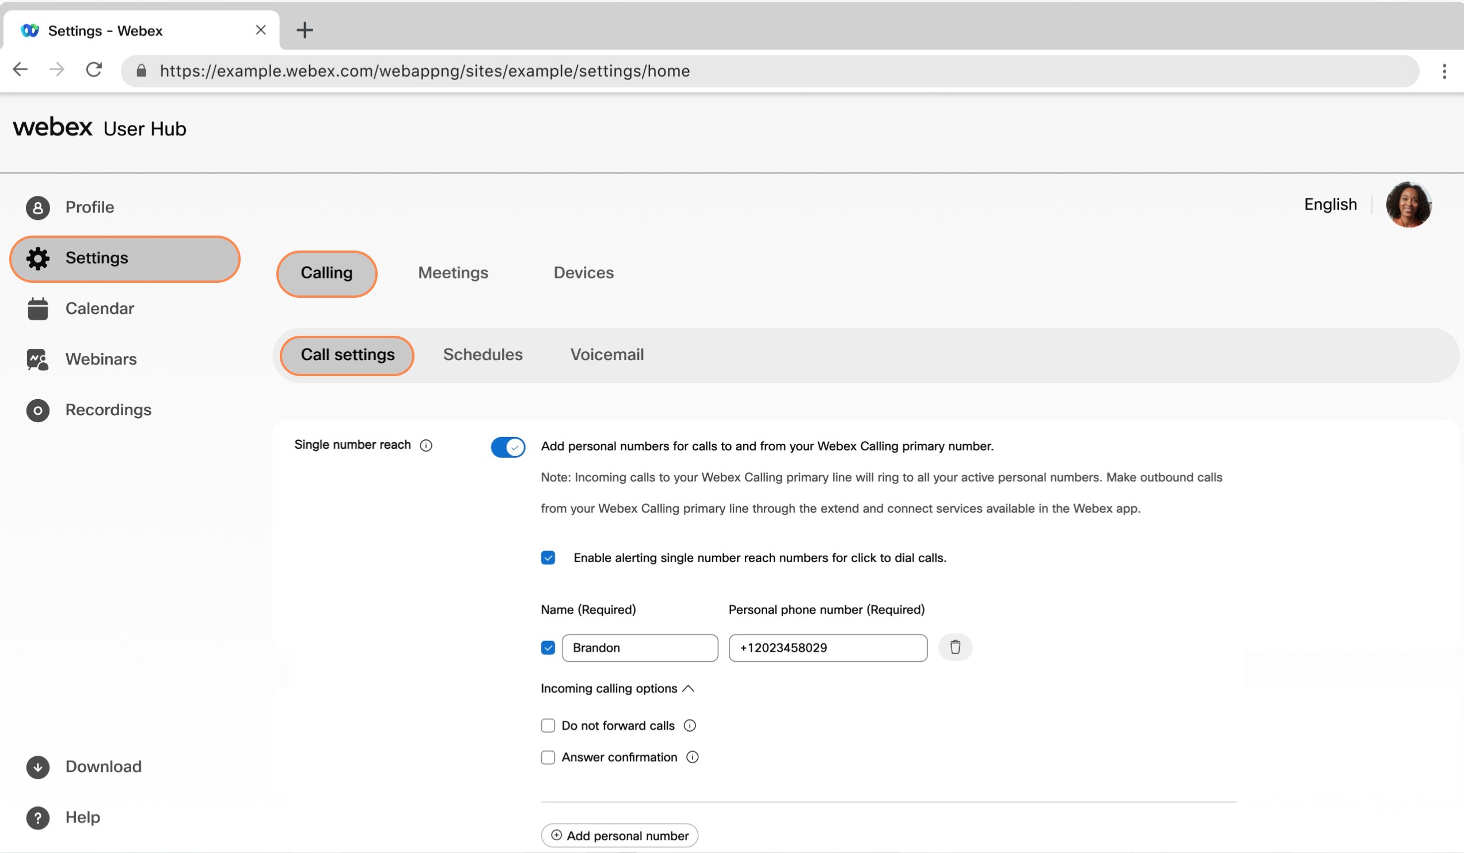
Task: Check Do not forward calls
Action: [x=548, y=726]
